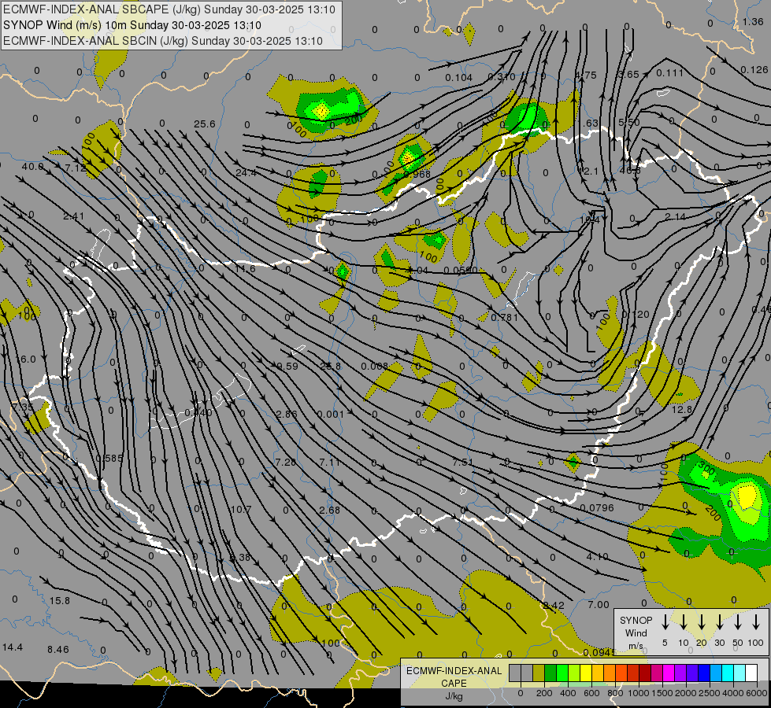Click the map value '0.126'
Screen dimensions: 771x708
754,70
